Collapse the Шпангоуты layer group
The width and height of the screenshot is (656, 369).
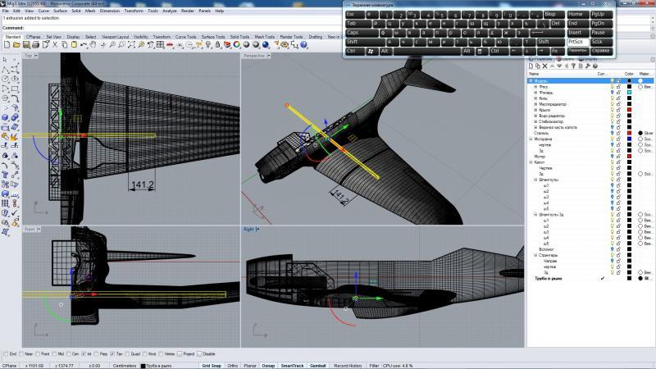(x=535, y=179)
